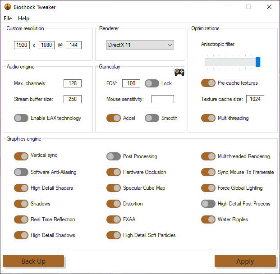This screenshot has width=280, height=274.
Task: Enable Software Anti-Aliasing
Action: coord(21,172)
